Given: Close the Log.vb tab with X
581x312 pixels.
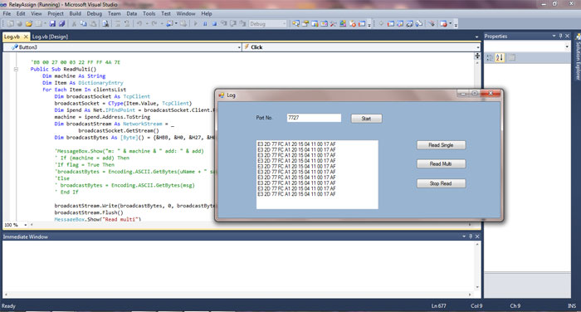Looking at the screenshot, I should [x=26, y=37].
